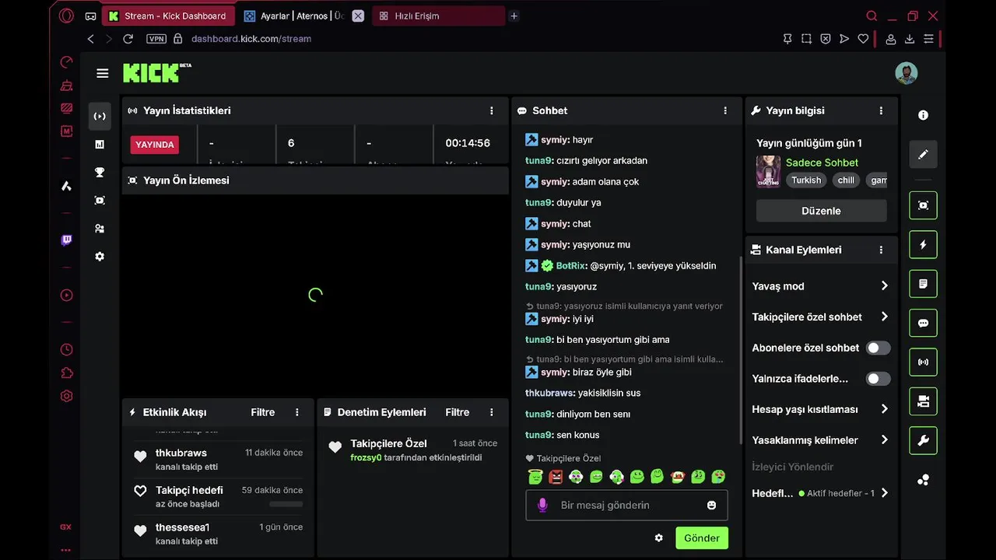This screenshot has width=996, height=560.
Task: Open gear settings icon in Kick sidebar
Action: tap(100, 257)
